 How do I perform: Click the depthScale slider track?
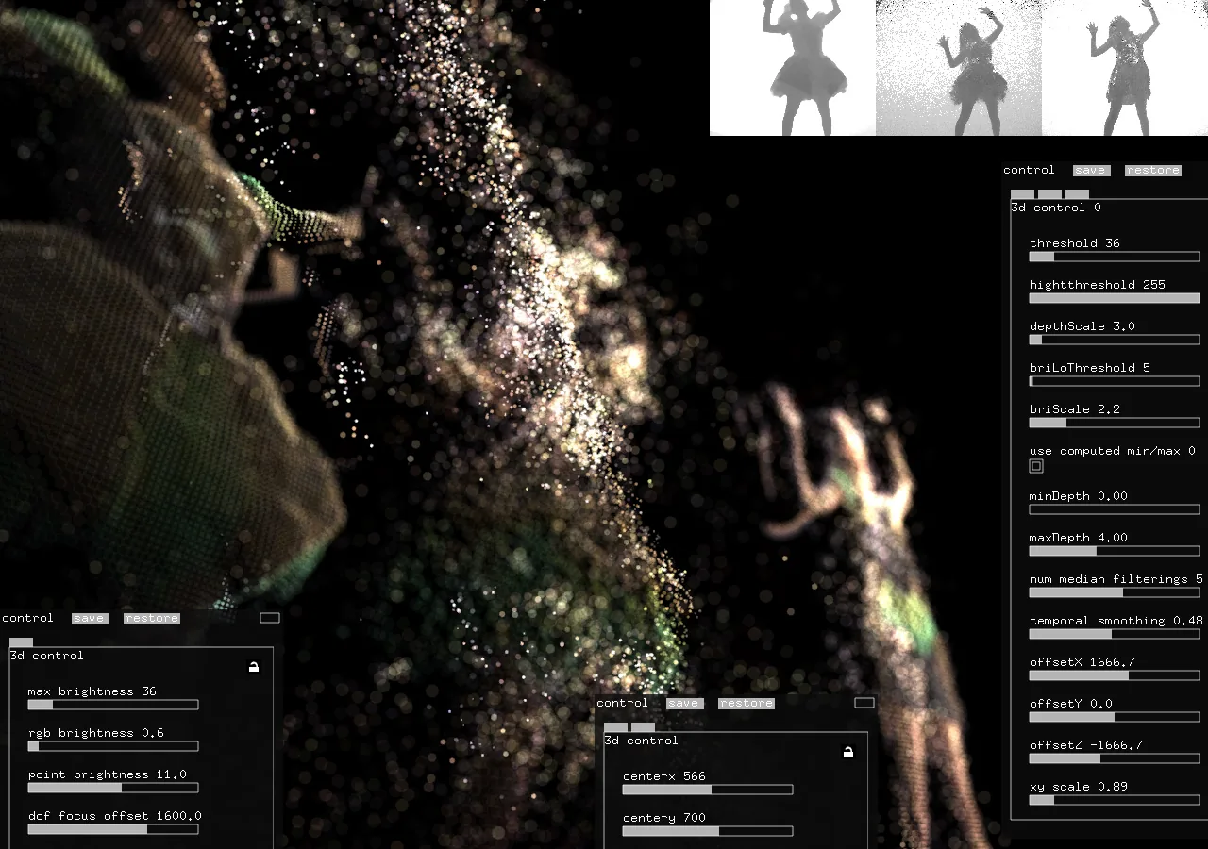coord(1114,340)
